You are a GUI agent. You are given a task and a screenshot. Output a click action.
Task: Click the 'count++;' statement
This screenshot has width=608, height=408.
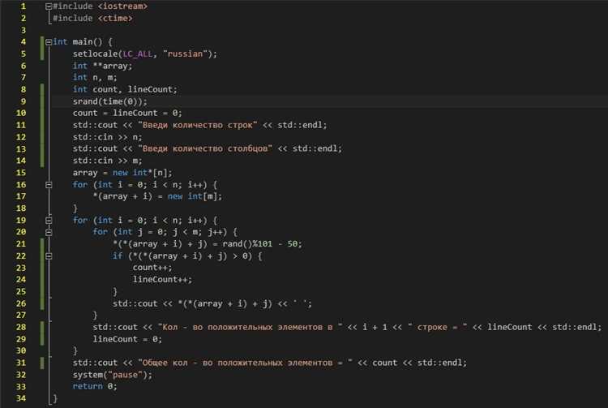[x=152, y=268]
